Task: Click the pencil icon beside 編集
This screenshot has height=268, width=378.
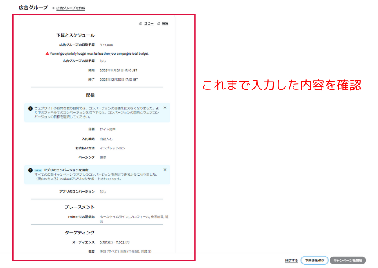Action: [158, 23]
